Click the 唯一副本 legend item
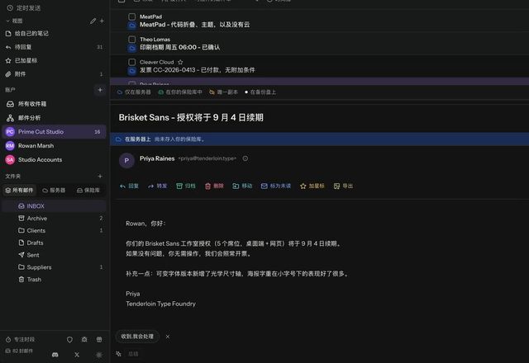Screen dimensions: 529x363 pyautogui.click(x=223, y=92)
